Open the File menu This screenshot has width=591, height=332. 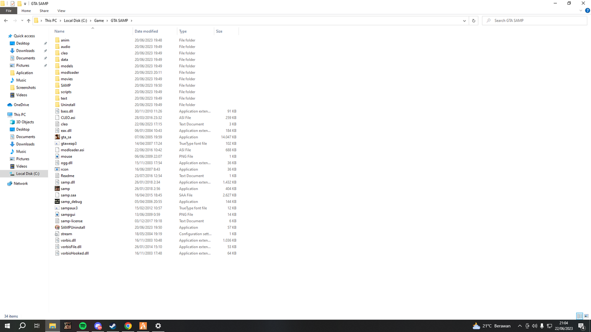8,11
